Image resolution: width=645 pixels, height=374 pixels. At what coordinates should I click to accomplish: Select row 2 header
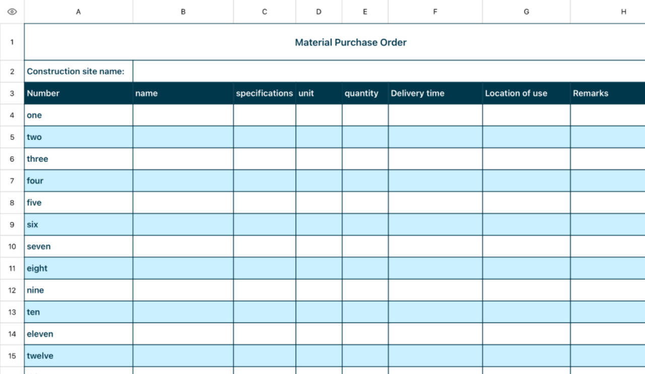point(12,71)
